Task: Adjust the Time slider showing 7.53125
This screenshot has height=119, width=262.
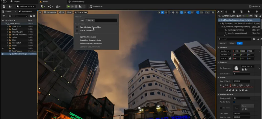Action: pos(101,21)
